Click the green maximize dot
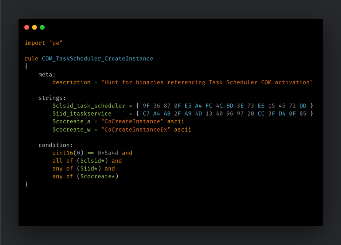 (x=42, y=27)
